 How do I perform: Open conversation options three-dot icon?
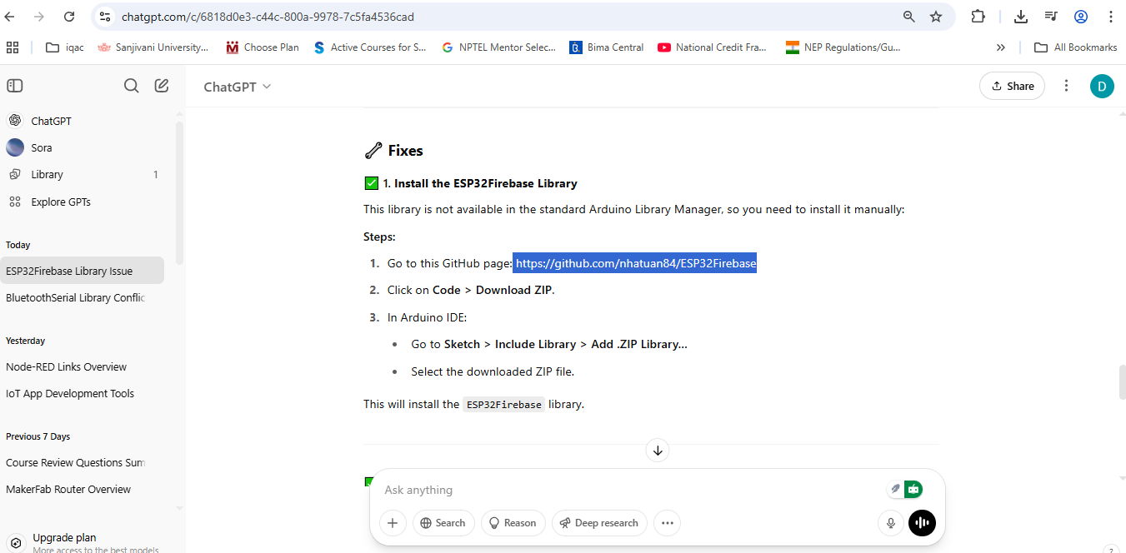pyautogui.click(x=1066, y=86)
